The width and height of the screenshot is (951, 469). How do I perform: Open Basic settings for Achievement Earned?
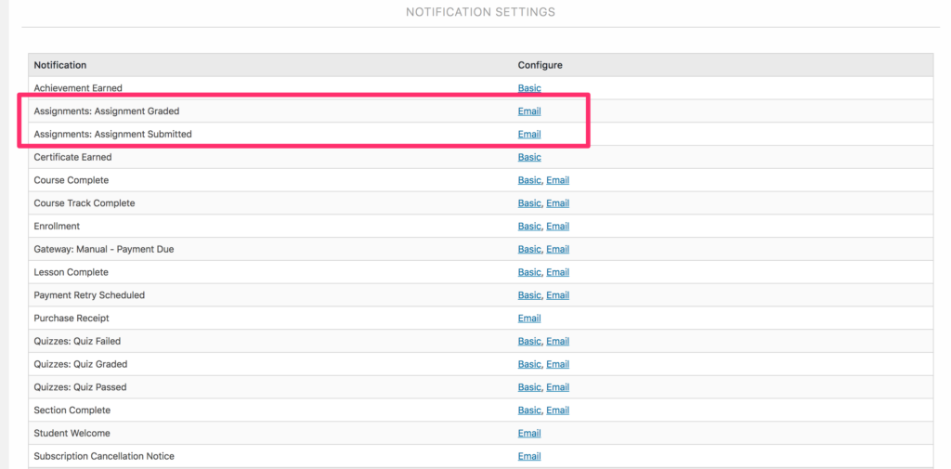[528, 88]
